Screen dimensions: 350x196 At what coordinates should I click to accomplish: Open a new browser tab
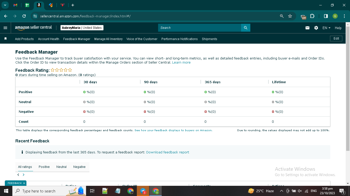coord(73,5)
